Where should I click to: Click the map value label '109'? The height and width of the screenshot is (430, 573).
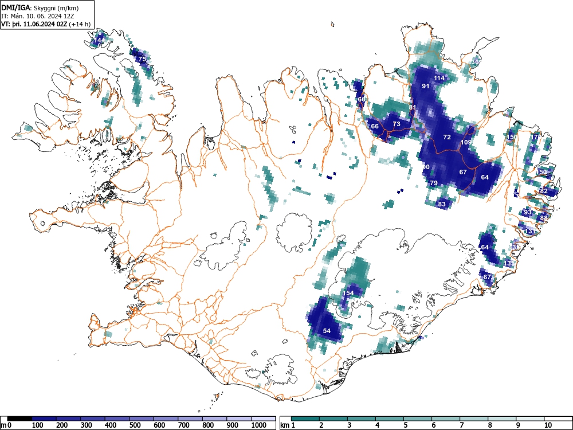coord(466,142)
